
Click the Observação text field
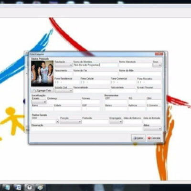(x=86, y=129)
